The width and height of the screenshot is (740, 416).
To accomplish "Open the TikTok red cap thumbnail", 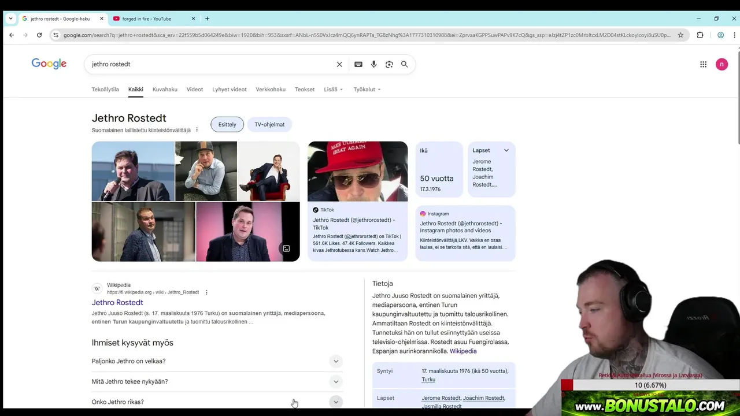I will tap(357, 171).
